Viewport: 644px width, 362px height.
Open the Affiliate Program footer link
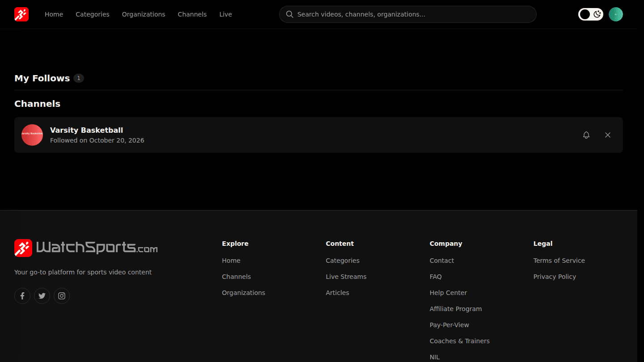456,309
